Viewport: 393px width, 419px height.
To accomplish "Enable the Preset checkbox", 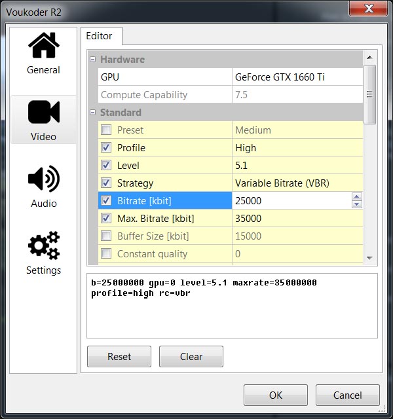I will pos(106,130).
